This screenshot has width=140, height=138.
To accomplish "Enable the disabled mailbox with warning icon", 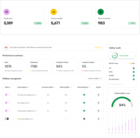I will [7, 119].
